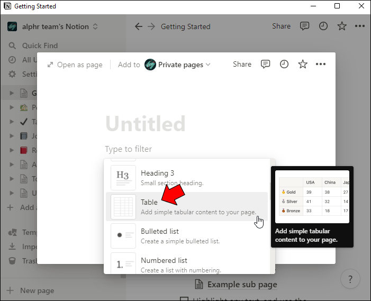Click the Untitled title field
Image resolution: width=371 pixels, height=301 pixels.
click(145, 123)
